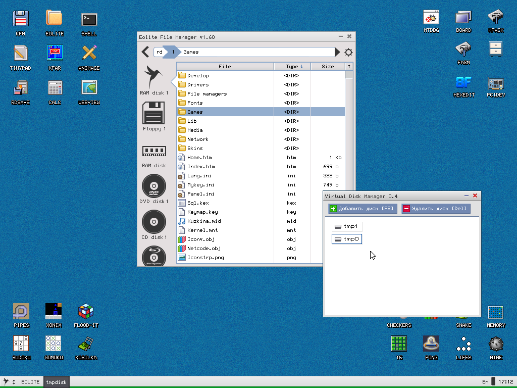Screen dimensions: 517x388
Task: Open Floppy 1 device in the sidebar
Action: [154, 116]
